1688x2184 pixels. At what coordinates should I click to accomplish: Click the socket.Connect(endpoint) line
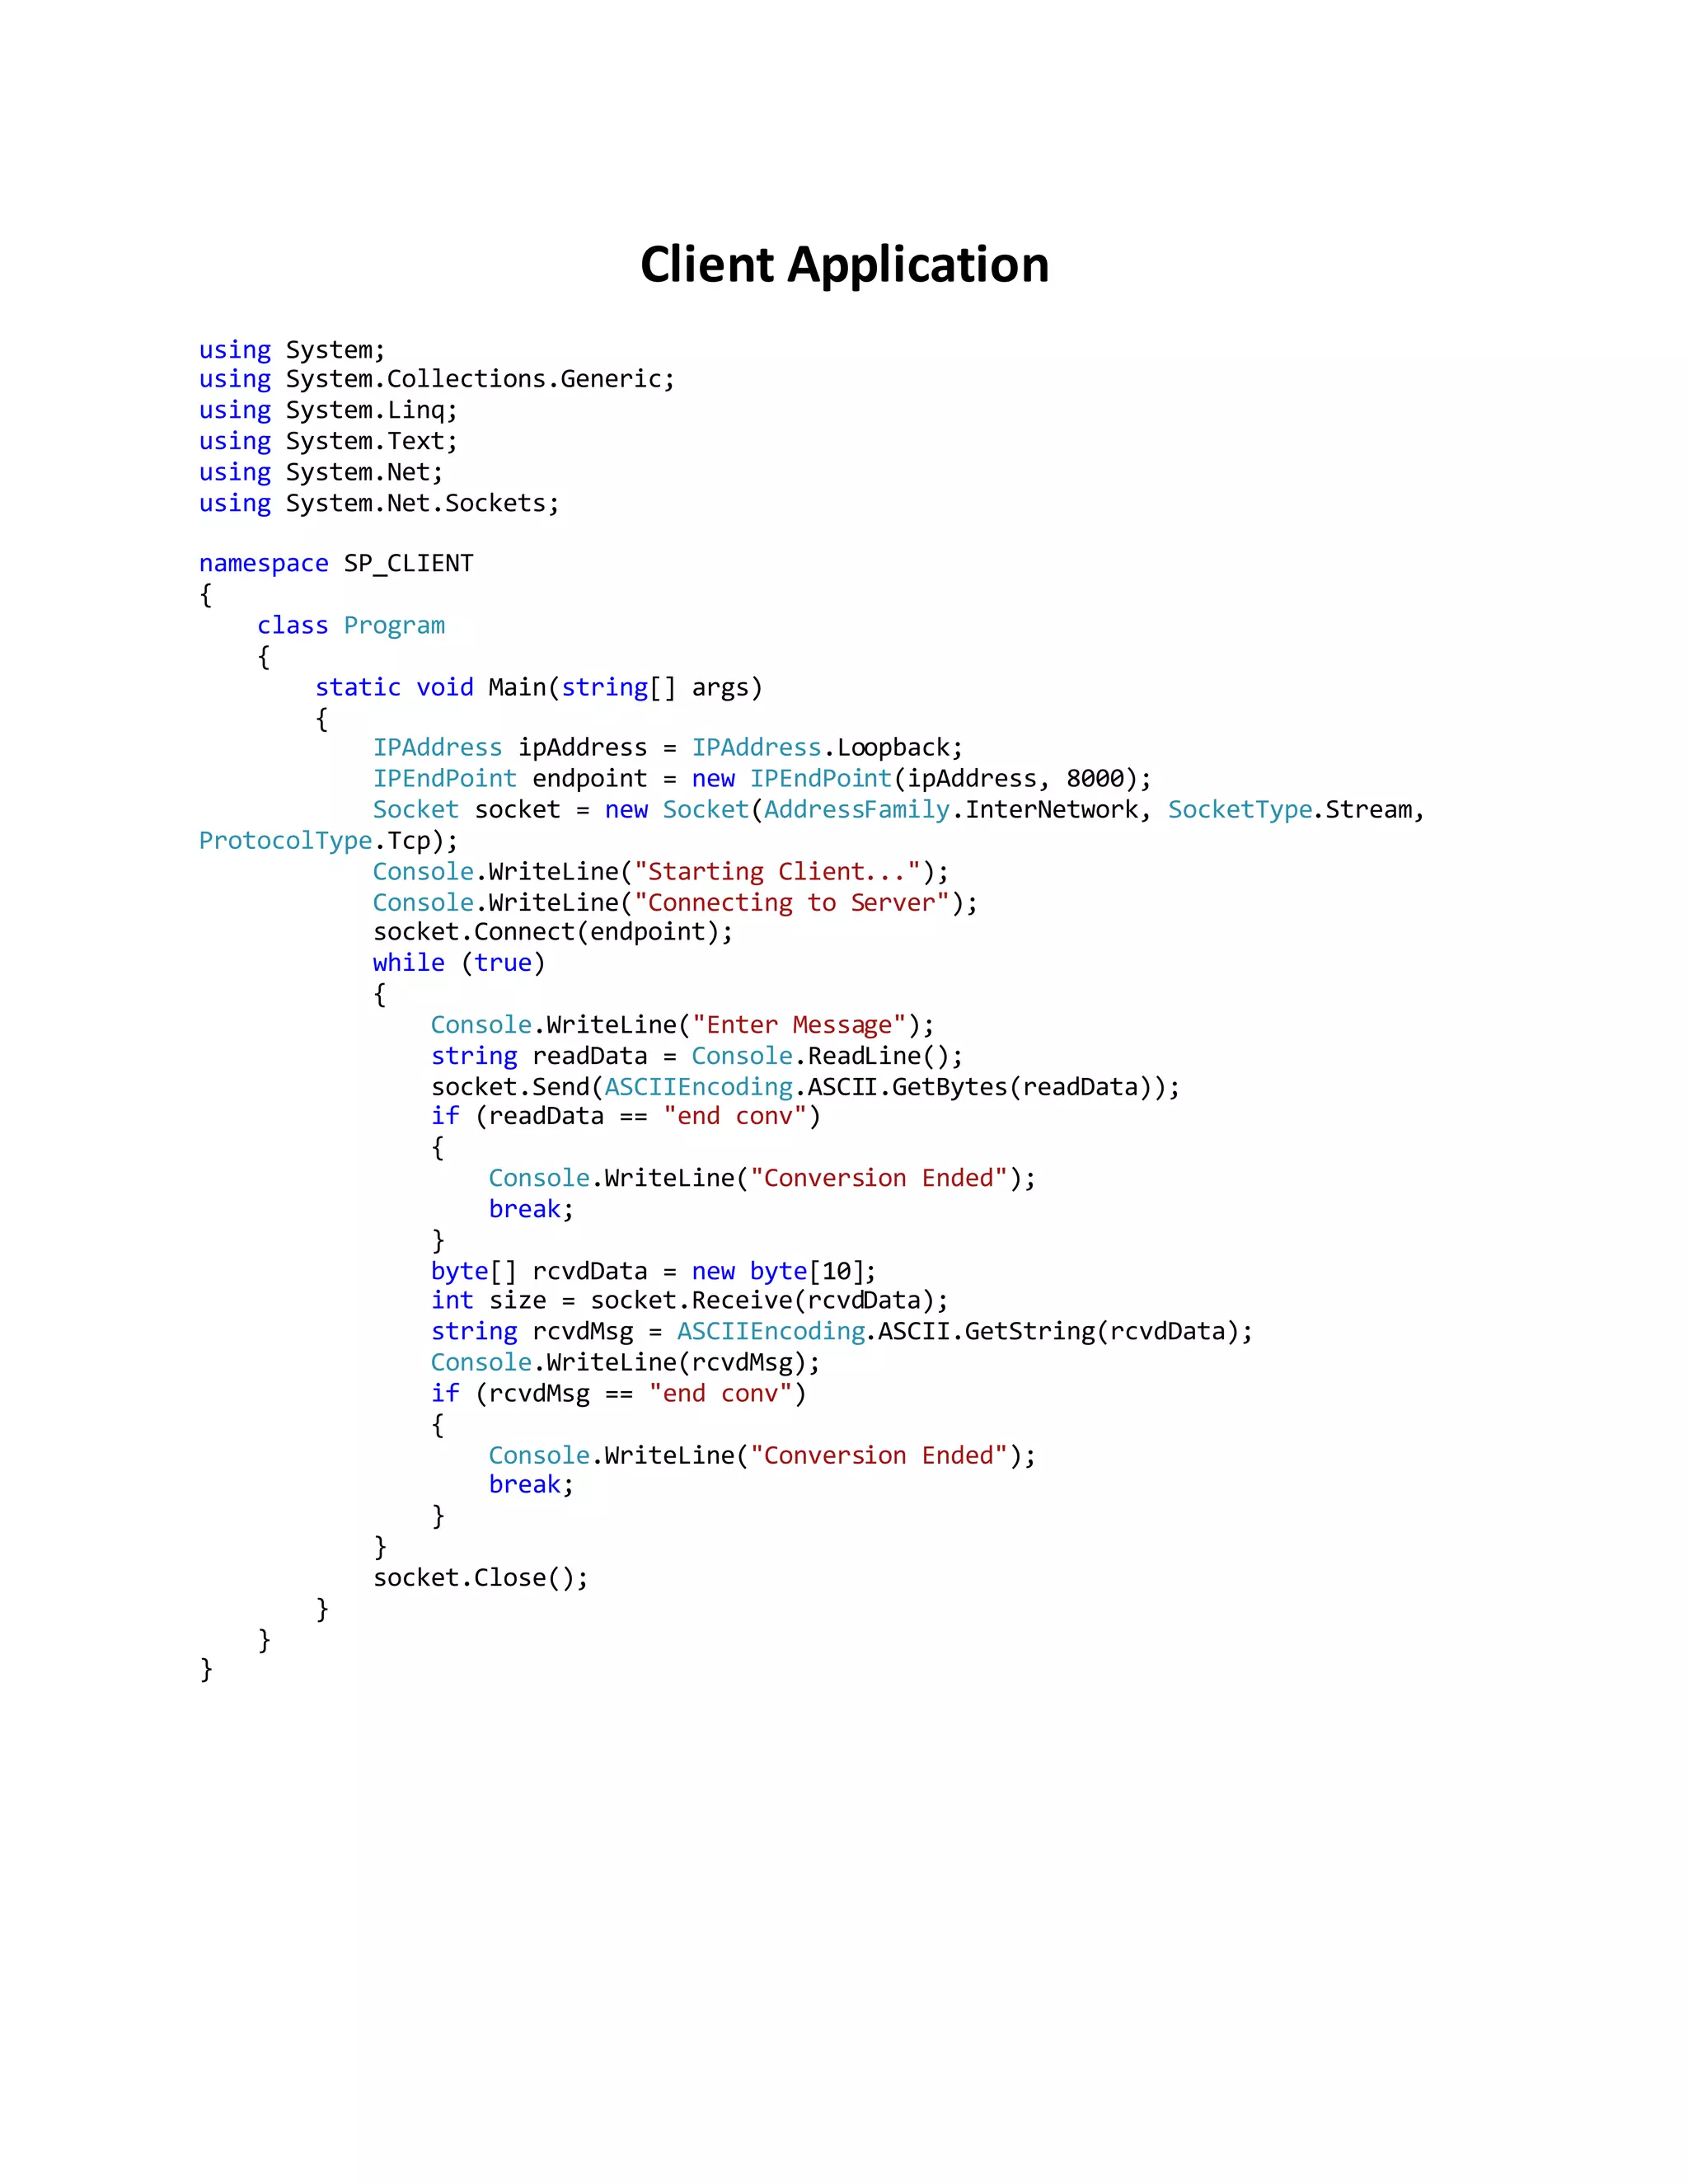552,932
